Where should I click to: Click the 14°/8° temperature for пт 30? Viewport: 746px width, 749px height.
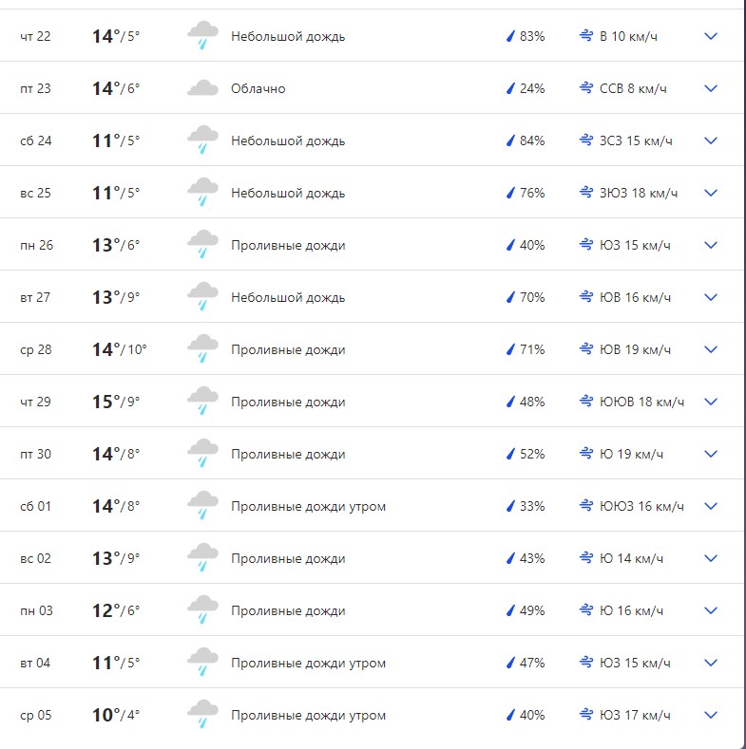point(116,454)
